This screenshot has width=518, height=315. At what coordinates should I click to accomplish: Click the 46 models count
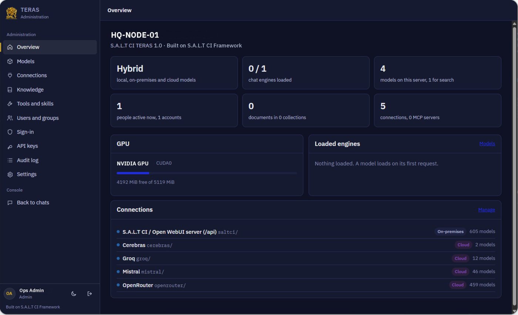click(484, 272)
